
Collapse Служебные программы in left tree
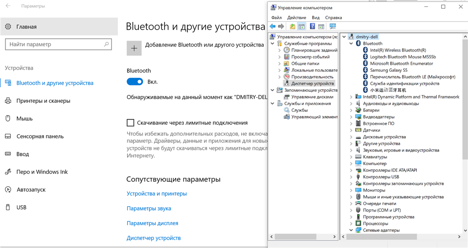(x=272, y=43)
